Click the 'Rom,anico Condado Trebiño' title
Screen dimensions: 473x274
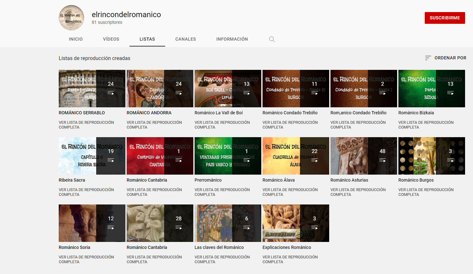[x=358, y=113]
